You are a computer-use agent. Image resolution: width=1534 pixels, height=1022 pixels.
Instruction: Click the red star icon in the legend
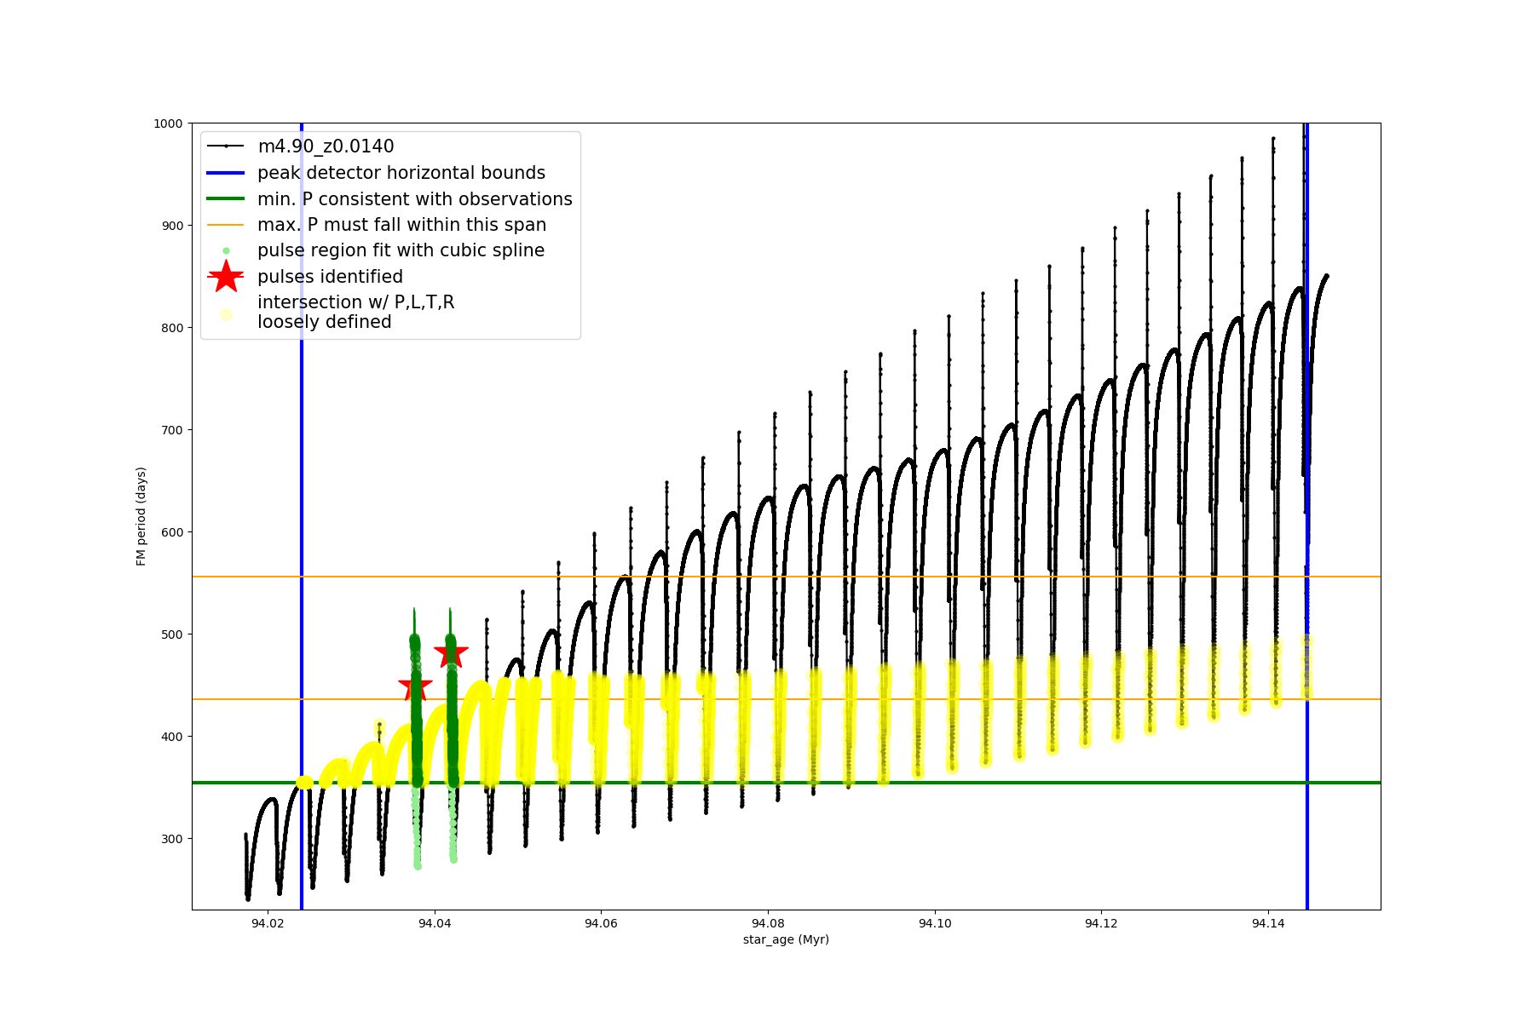pyautogui.click(x=226, y=277)
